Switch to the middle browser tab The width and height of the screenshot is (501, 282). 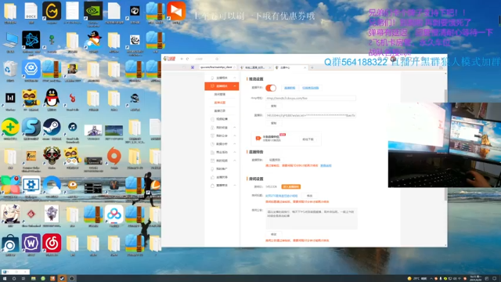coord(254,67)
